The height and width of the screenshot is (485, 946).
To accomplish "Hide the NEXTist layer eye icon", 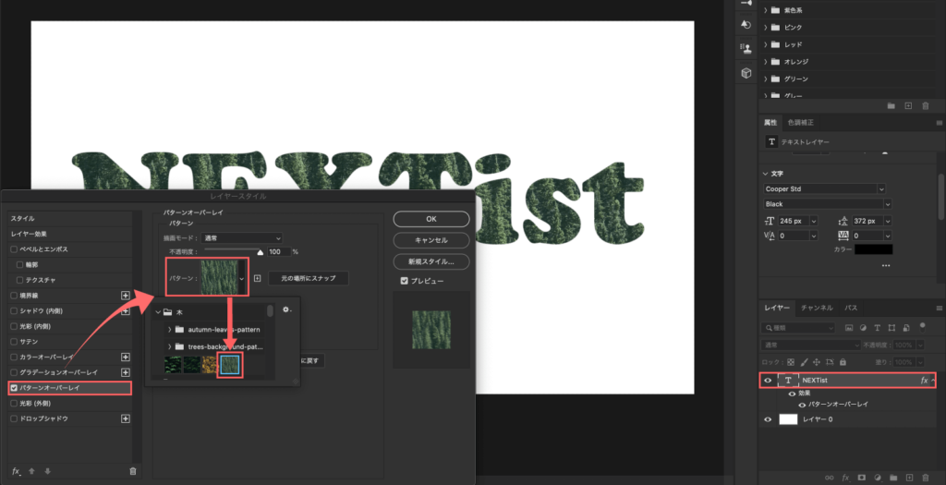I will point(768,381).
